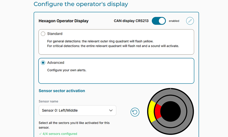Select the Advanced radio button
This screenshot has height=137, width=228.
coord(43,63)
